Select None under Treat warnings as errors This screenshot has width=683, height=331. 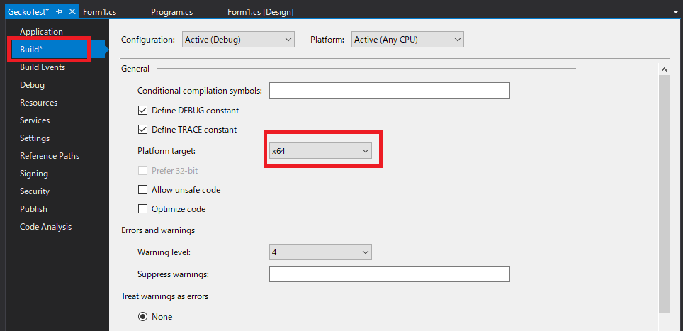pos(142,317)
